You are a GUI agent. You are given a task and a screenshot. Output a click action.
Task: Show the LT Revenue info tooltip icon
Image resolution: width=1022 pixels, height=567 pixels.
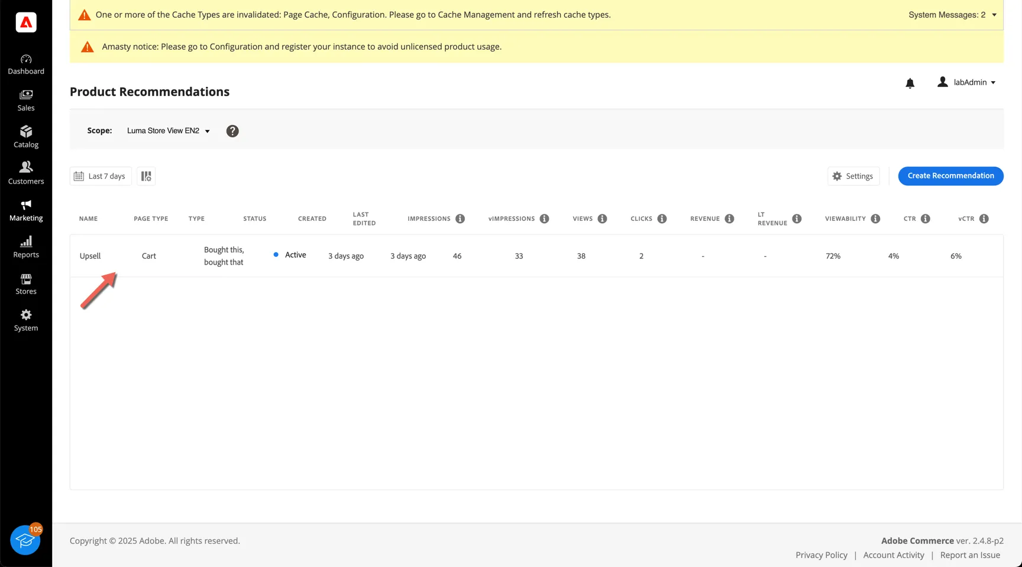click(x=797, y=219)
